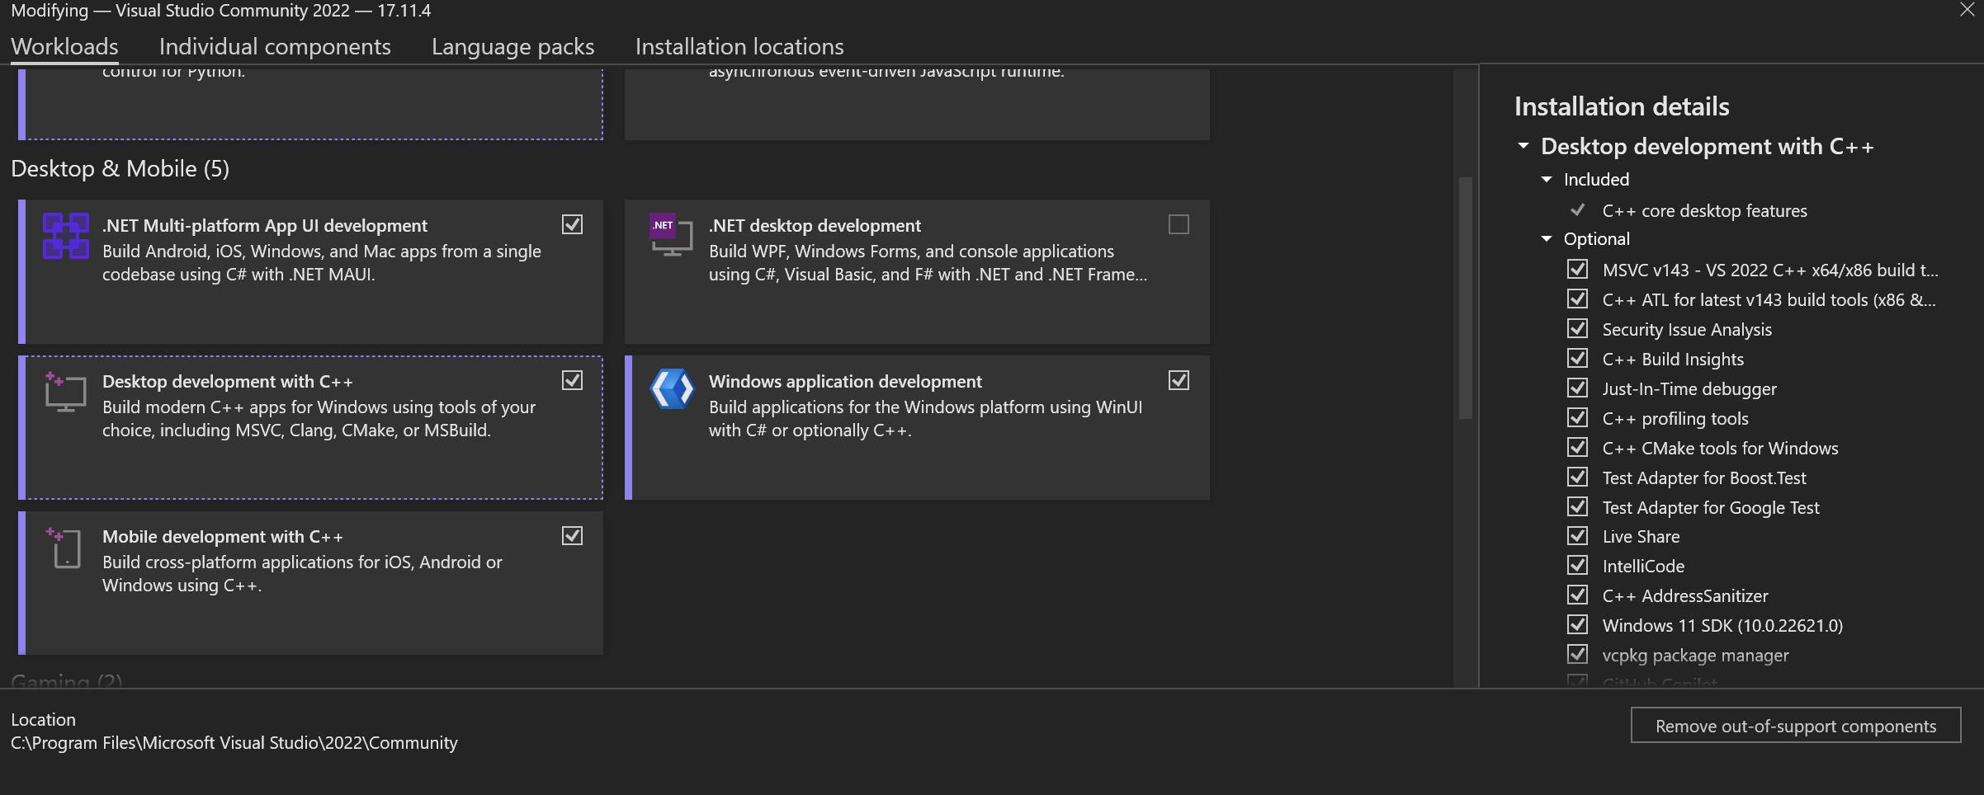Uncheck MSVC v143 build tools component
The image size is (1984, 795).
point(1577,270)
